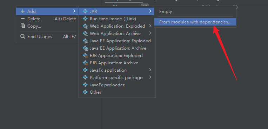Click the Copy documents icon
The height and width of the screenshot is (129, 268).
click(23, 26)
